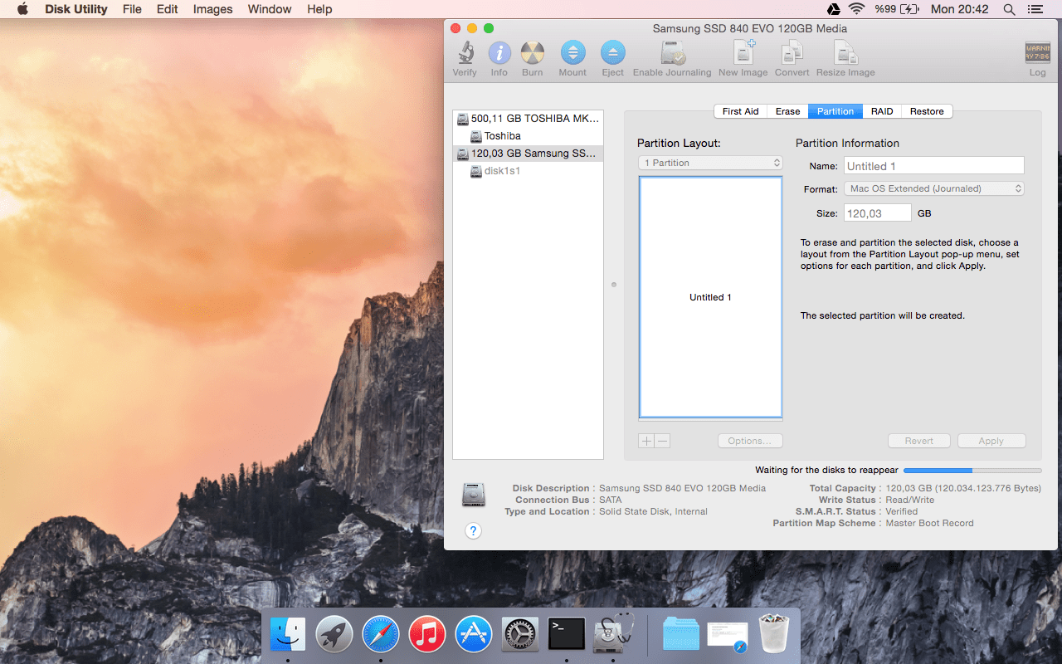Select the Resize Image icon
The width and height of the screenshot is (1062, 664).
(x=845, y=56)
